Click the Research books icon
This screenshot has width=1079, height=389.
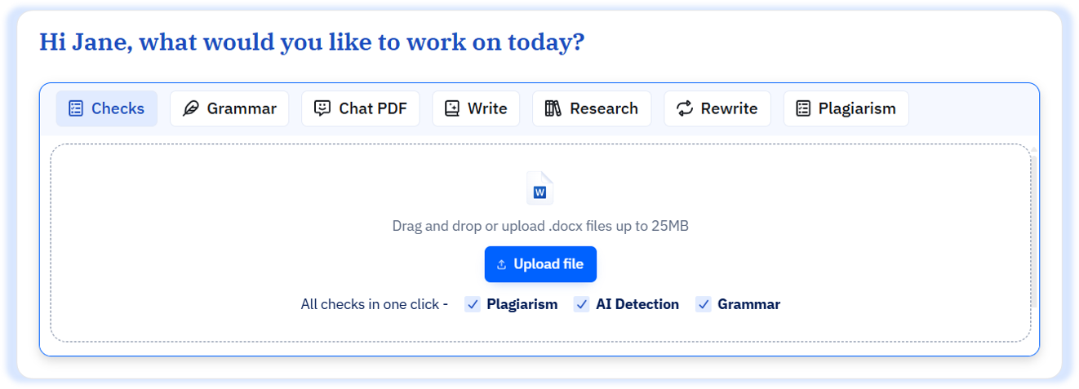coord(553,108)
